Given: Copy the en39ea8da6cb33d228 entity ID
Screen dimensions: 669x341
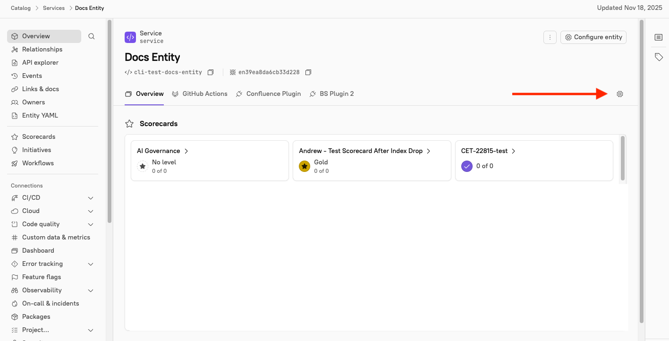Looking at the screenshot, I should pyautogui.click(x=308, y=72).
